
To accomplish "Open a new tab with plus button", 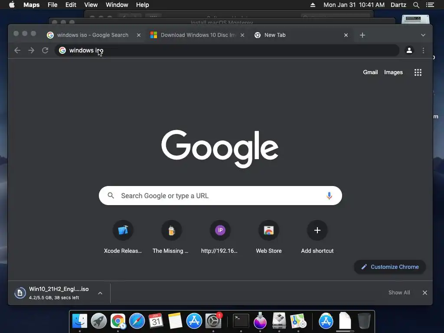I will pos(362,35).
